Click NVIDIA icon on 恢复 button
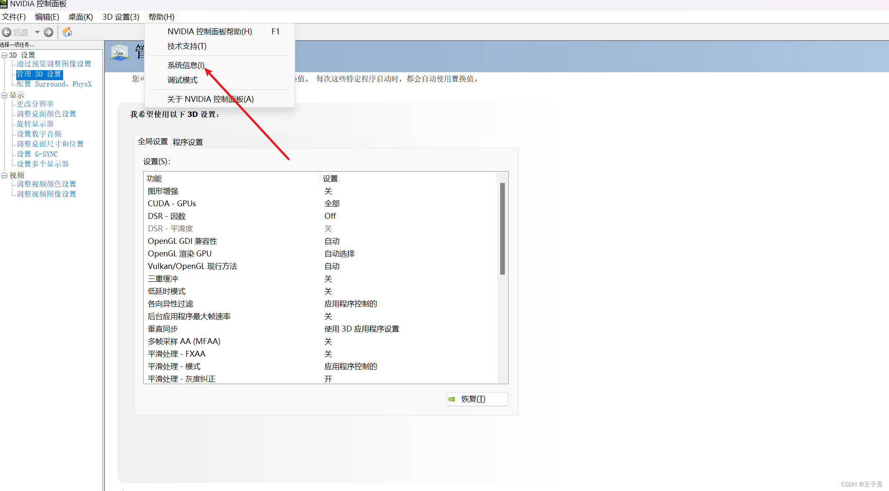The width and height of the screenshot is (889, 491). [x=451, y=399]
